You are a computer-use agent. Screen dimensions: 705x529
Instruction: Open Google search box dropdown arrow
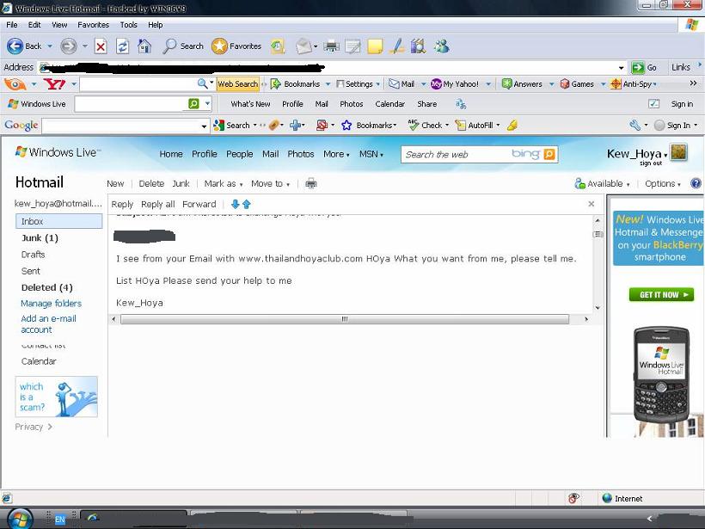(x=204, y=126)
